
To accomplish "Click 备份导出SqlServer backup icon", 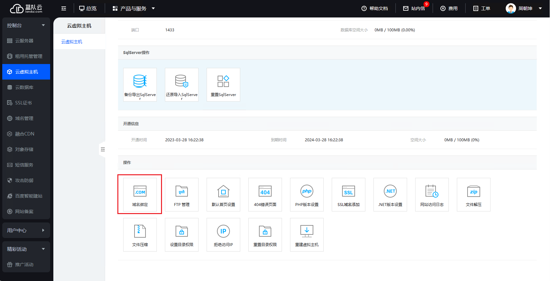I will 140,84.
